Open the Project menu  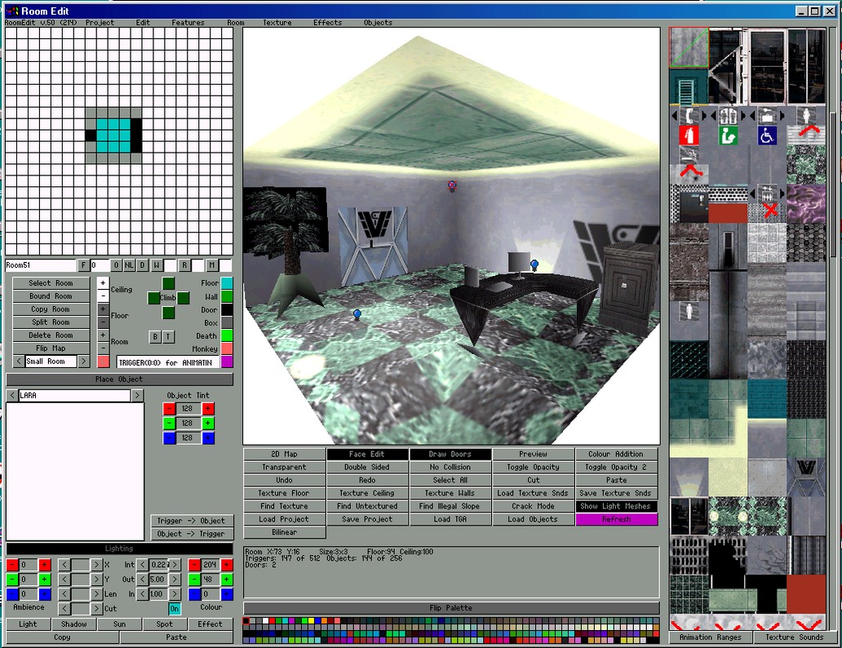pyautogui.click(x=100, y=23)
